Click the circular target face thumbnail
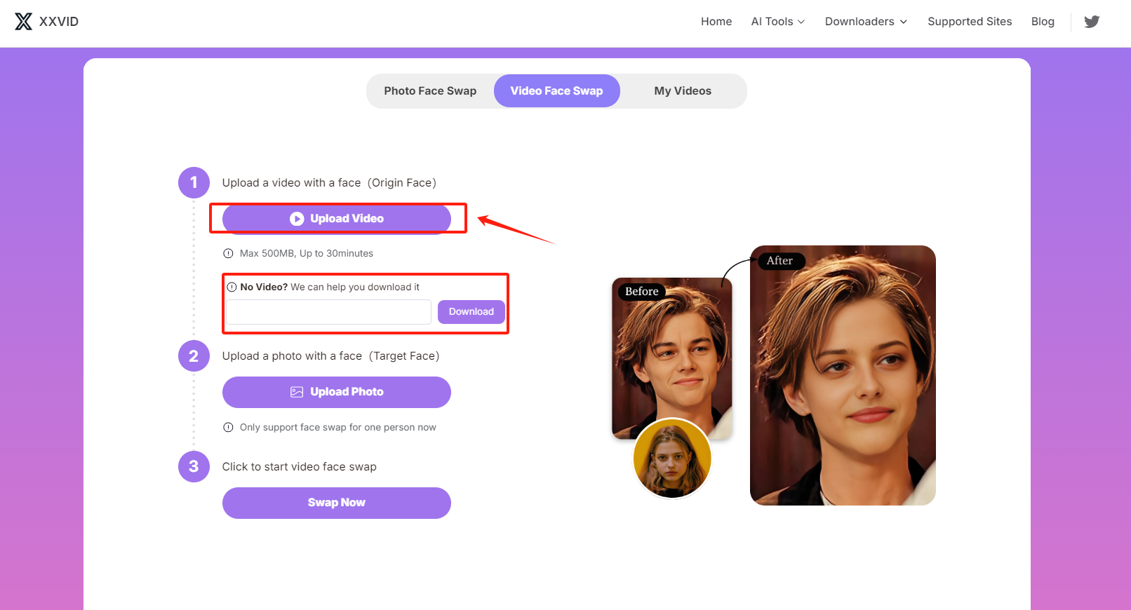 click(672, 459)
